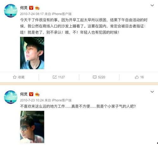Expand the second post's chevron menu

click(x=152, y=92)
